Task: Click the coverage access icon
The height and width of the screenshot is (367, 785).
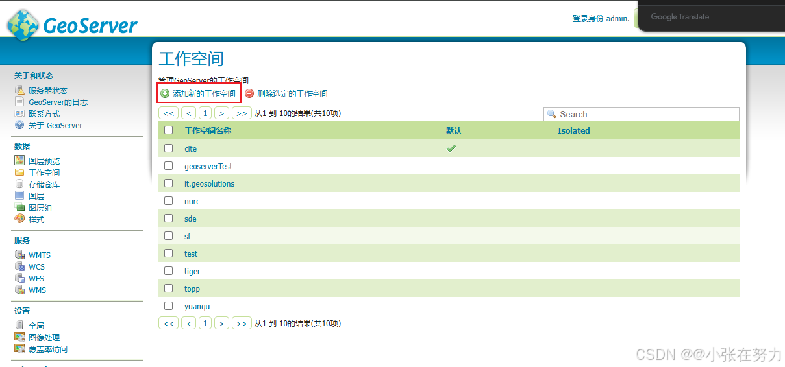Action: 19,349
